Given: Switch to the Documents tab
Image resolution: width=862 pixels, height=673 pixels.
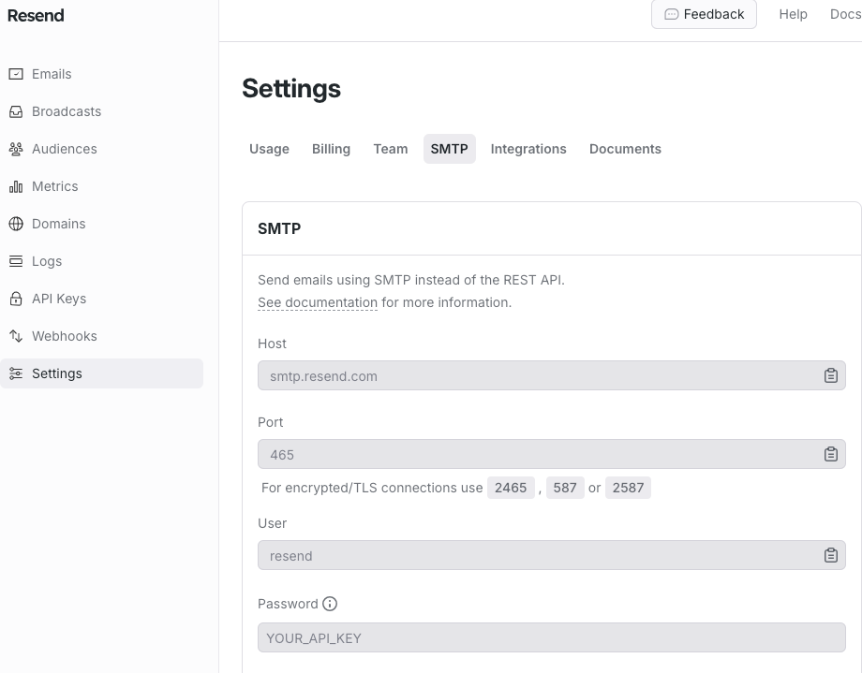Looking at the screenshot, I should click(625, 149).
